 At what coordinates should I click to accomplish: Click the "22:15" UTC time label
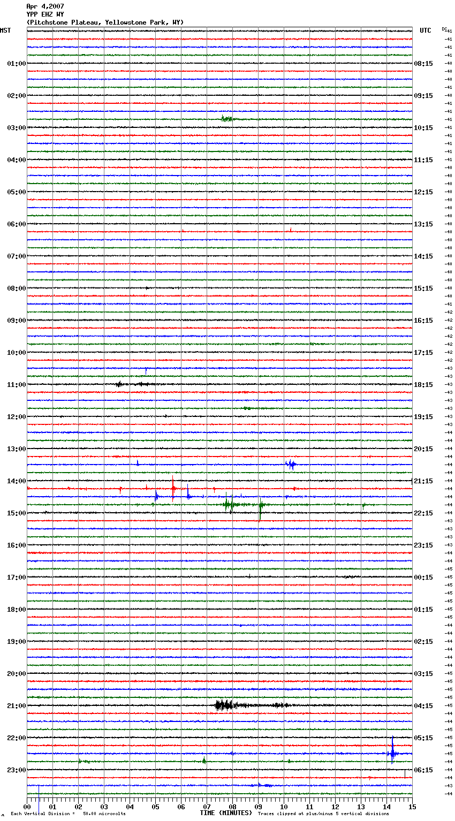click(x=423, y=513)
